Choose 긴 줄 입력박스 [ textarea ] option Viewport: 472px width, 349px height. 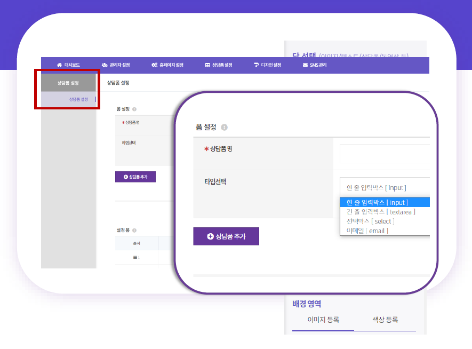point(381,212)
